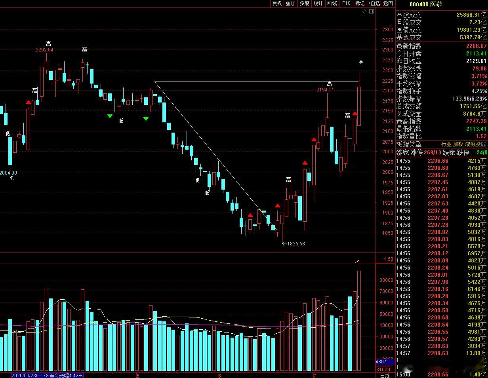The image size is (488, 378).
Task: Select the 行业 index type
Action: point(447,144)
